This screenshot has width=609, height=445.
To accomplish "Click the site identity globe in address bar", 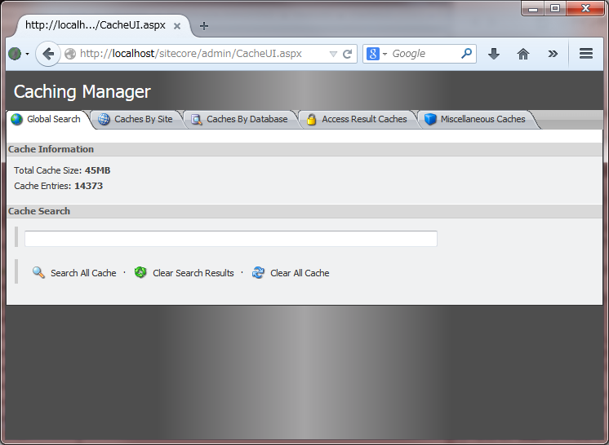I will click(70, 54).
